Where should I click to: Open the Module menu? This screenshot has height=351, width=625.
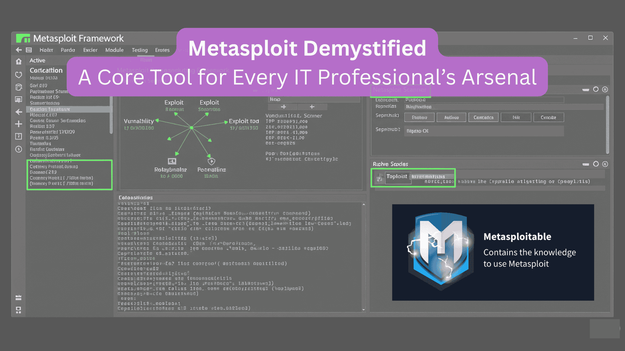(x=114, y=50)
